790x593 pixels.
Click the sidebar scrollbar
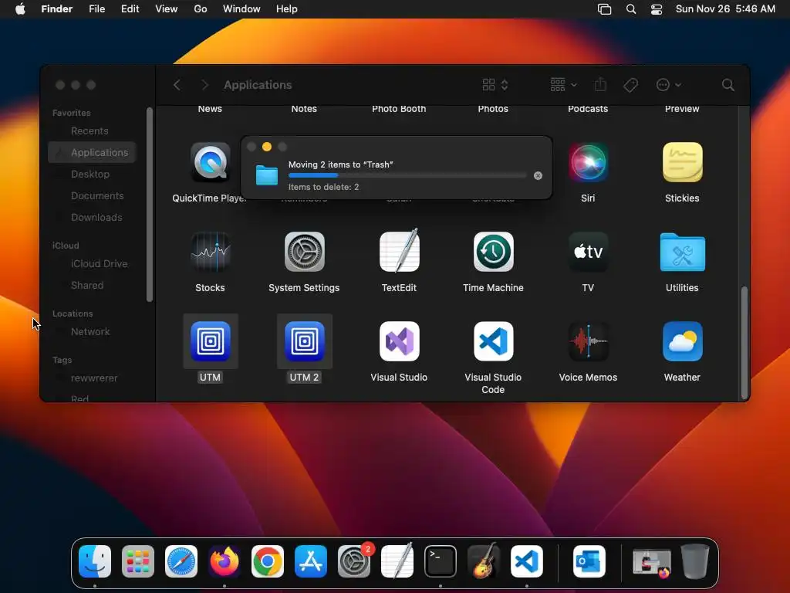(x=150, y=204)
